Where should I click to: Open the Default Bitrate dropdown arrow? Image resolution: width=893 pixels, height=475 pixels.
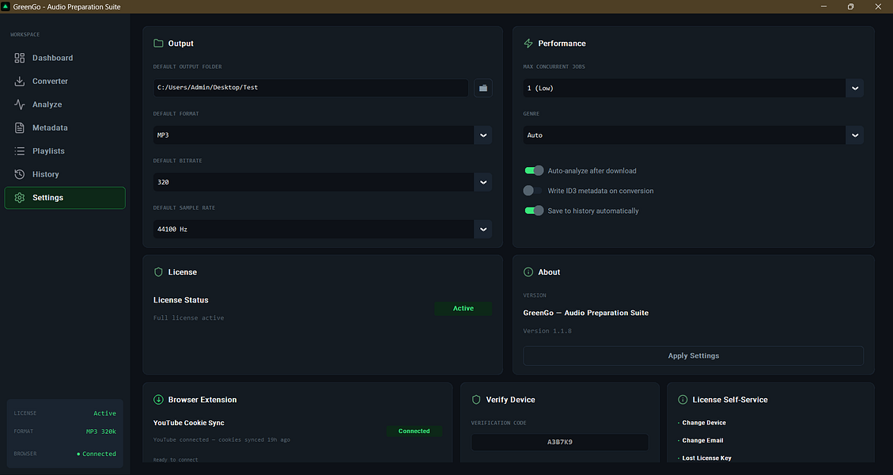(483, 182)
